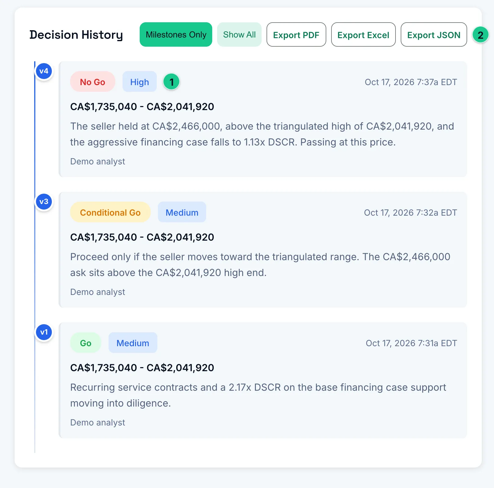Screen dimensions: 494x488
Task: Switch to Show All decisions
Action: coord(239,34)
